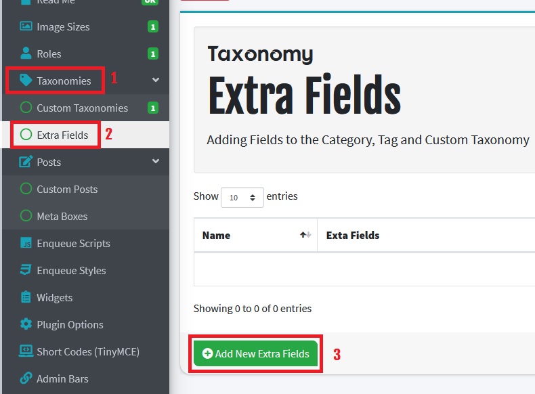Click the Image Sizes picture icon
Screen dimensions: 535x394
pyautogui.click(x=26, y=27)
